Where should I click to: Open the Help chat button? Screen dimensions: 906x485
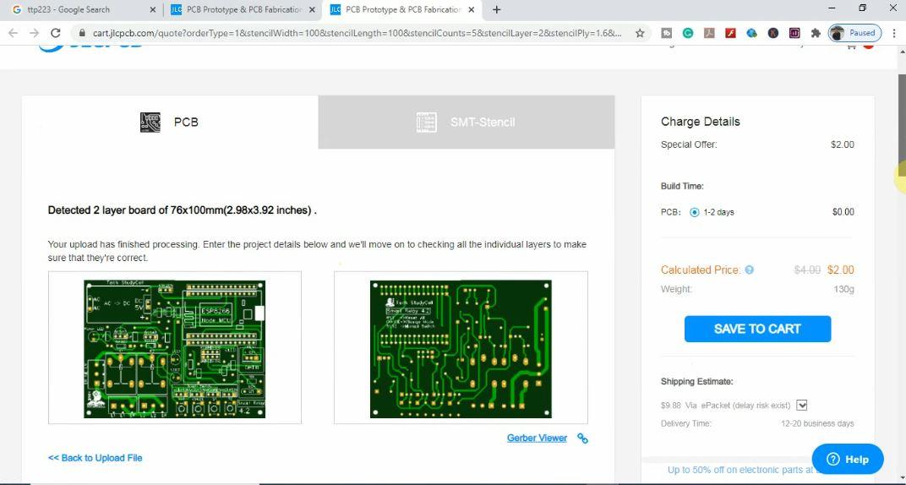click(848, 459)
